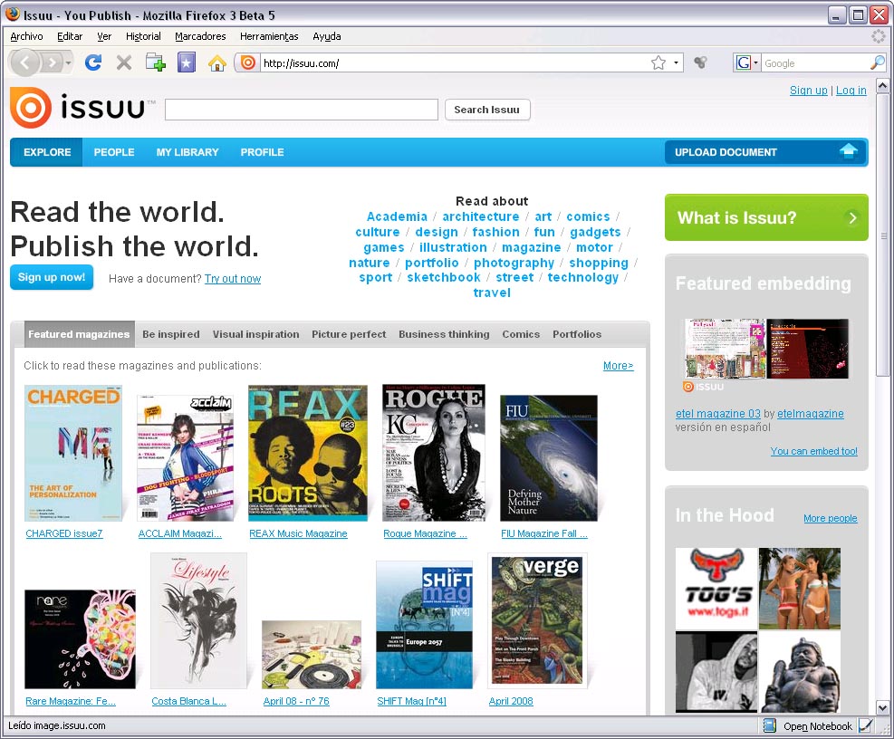Click the Stop loading X icon
The width and height of the screenshot is (894, 739).
[124, 62]
